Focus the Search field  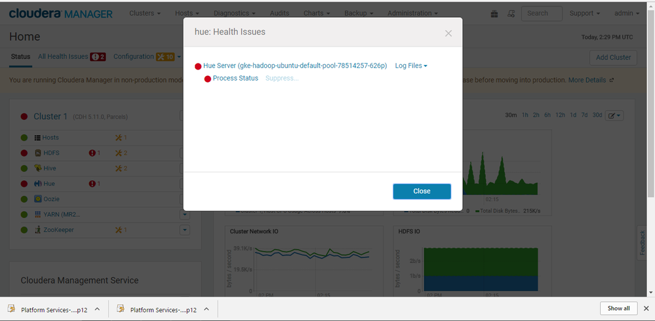[542, 13]
